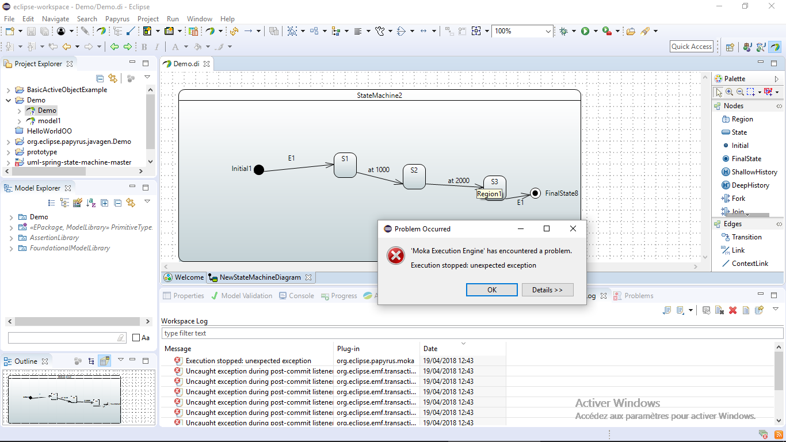This screenshot has width=786, height=442.
Task: Click OK in Problem Occurred dialog
Action: pos(492,290)
